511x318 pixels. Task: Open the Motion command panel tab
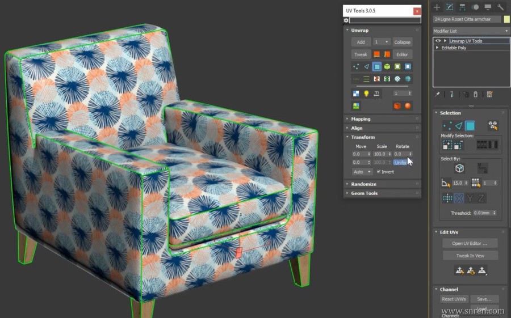pos(475,7)
